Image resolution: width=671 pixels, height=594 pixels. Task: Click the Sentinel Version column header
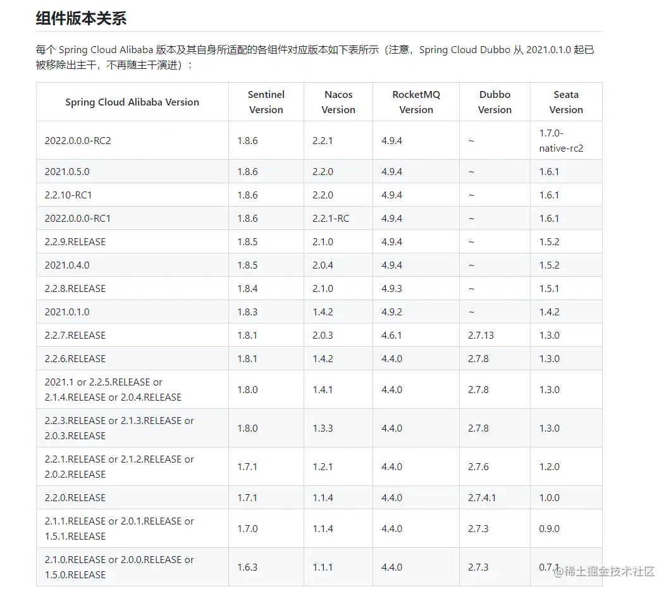(266, 102)
